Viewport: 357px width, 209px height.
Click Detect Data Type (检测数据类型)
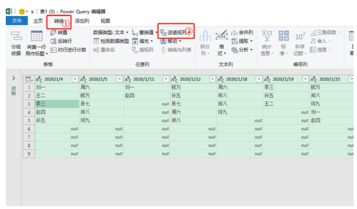111,41
